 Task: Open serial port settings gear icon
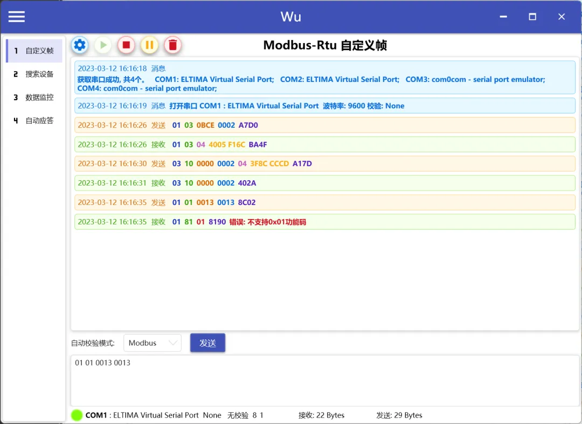pyautogui.click(x=80, y=45)
